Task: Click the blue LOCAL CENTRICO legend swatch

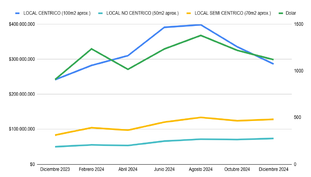Action: tap(18, 13)
